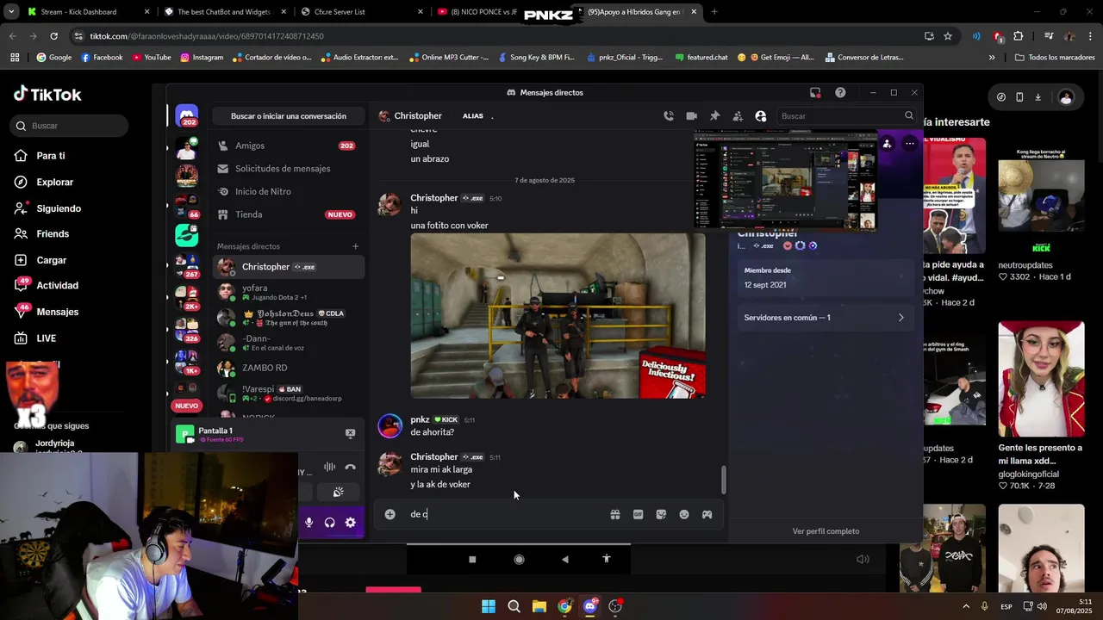
Task: Mute the Discord microphone
Action: coord(308,523)
